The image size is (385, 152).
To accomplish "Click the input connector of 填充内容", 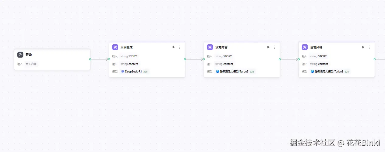I will click(x=204, y=59).
